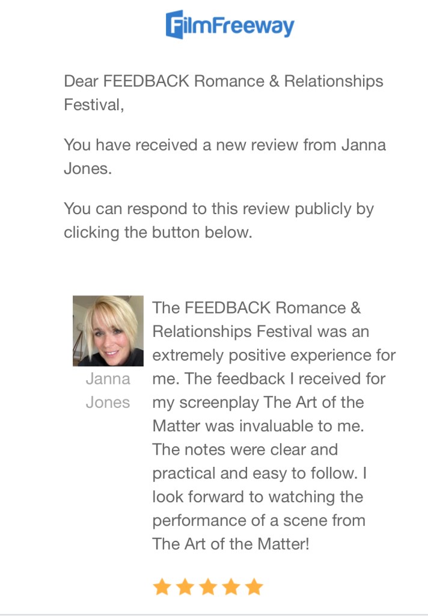Select the second rating star
This screenshot has width=428, height=616.
[185, 587]
